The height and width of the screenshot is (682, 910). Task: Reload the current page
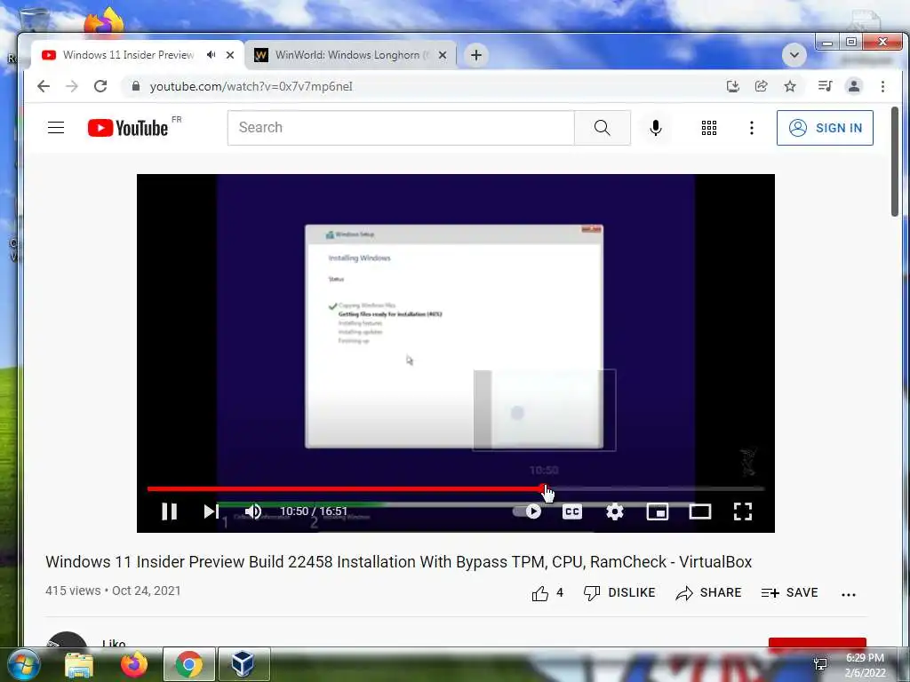click(x=100, y=86)
